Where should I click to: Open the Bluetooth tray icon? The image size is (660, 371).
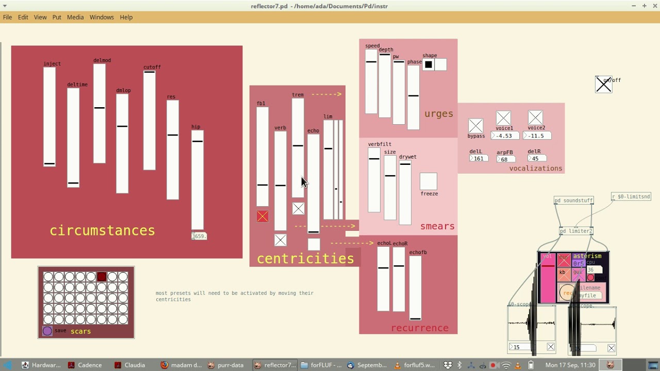pyautogui.click(x=459, y=365)
